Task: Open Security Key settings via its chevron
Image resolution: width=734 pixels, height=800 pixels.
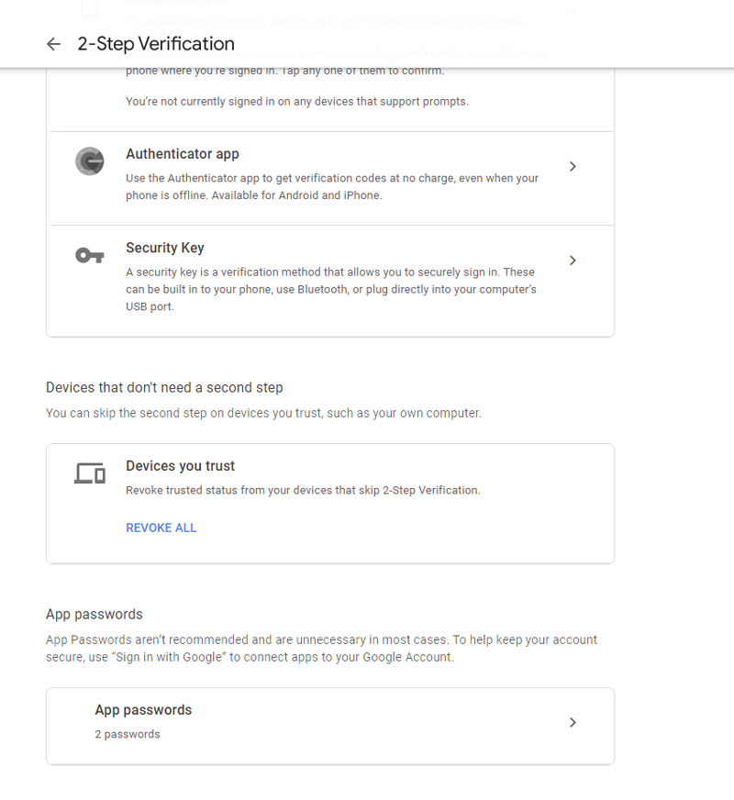Action: click(573, 261)
